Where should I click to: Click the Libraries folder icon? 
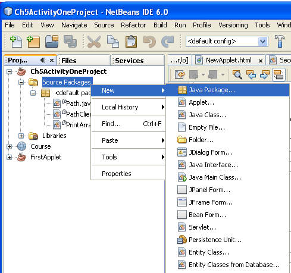click(x=33, y=136)
